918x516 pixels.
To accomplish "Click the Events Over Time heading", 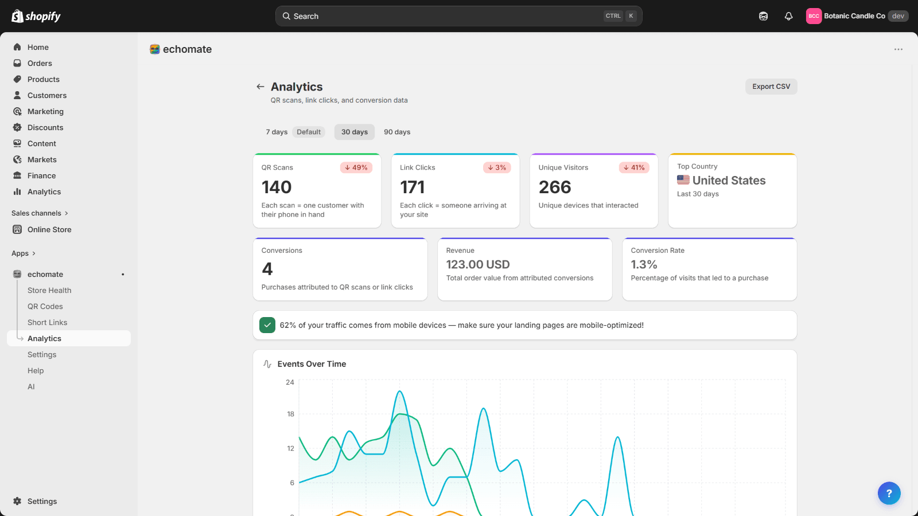I will click(312, 364).
